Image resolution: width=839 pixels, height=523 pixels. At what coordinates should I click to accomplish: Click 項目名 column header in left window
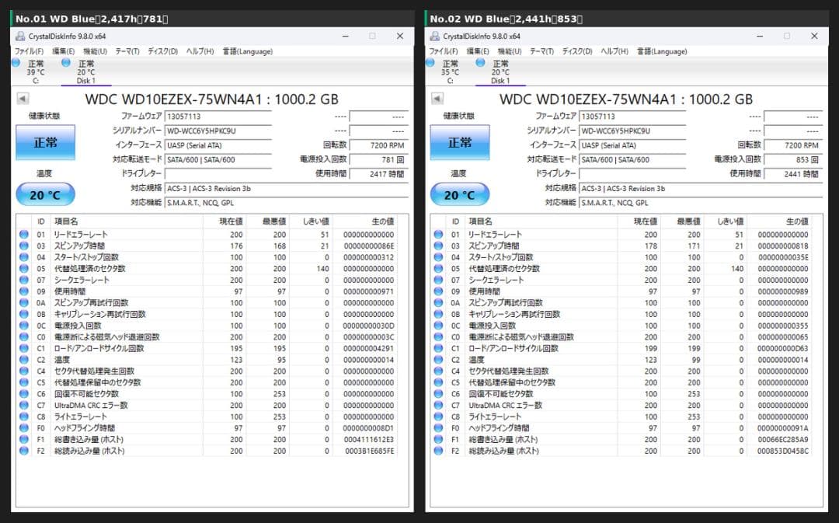127,221
